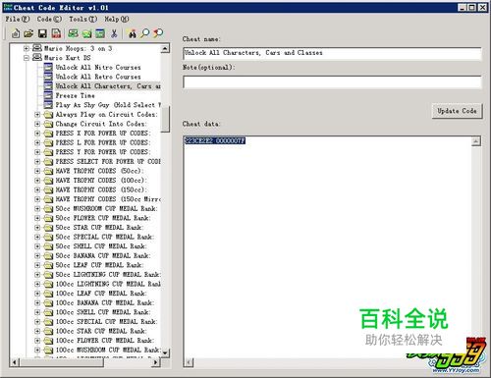Select 100cc LEAF CUP MEDAL Rank row
The width and height of the screenshot is (491, 378).
(x=101, y=294)
